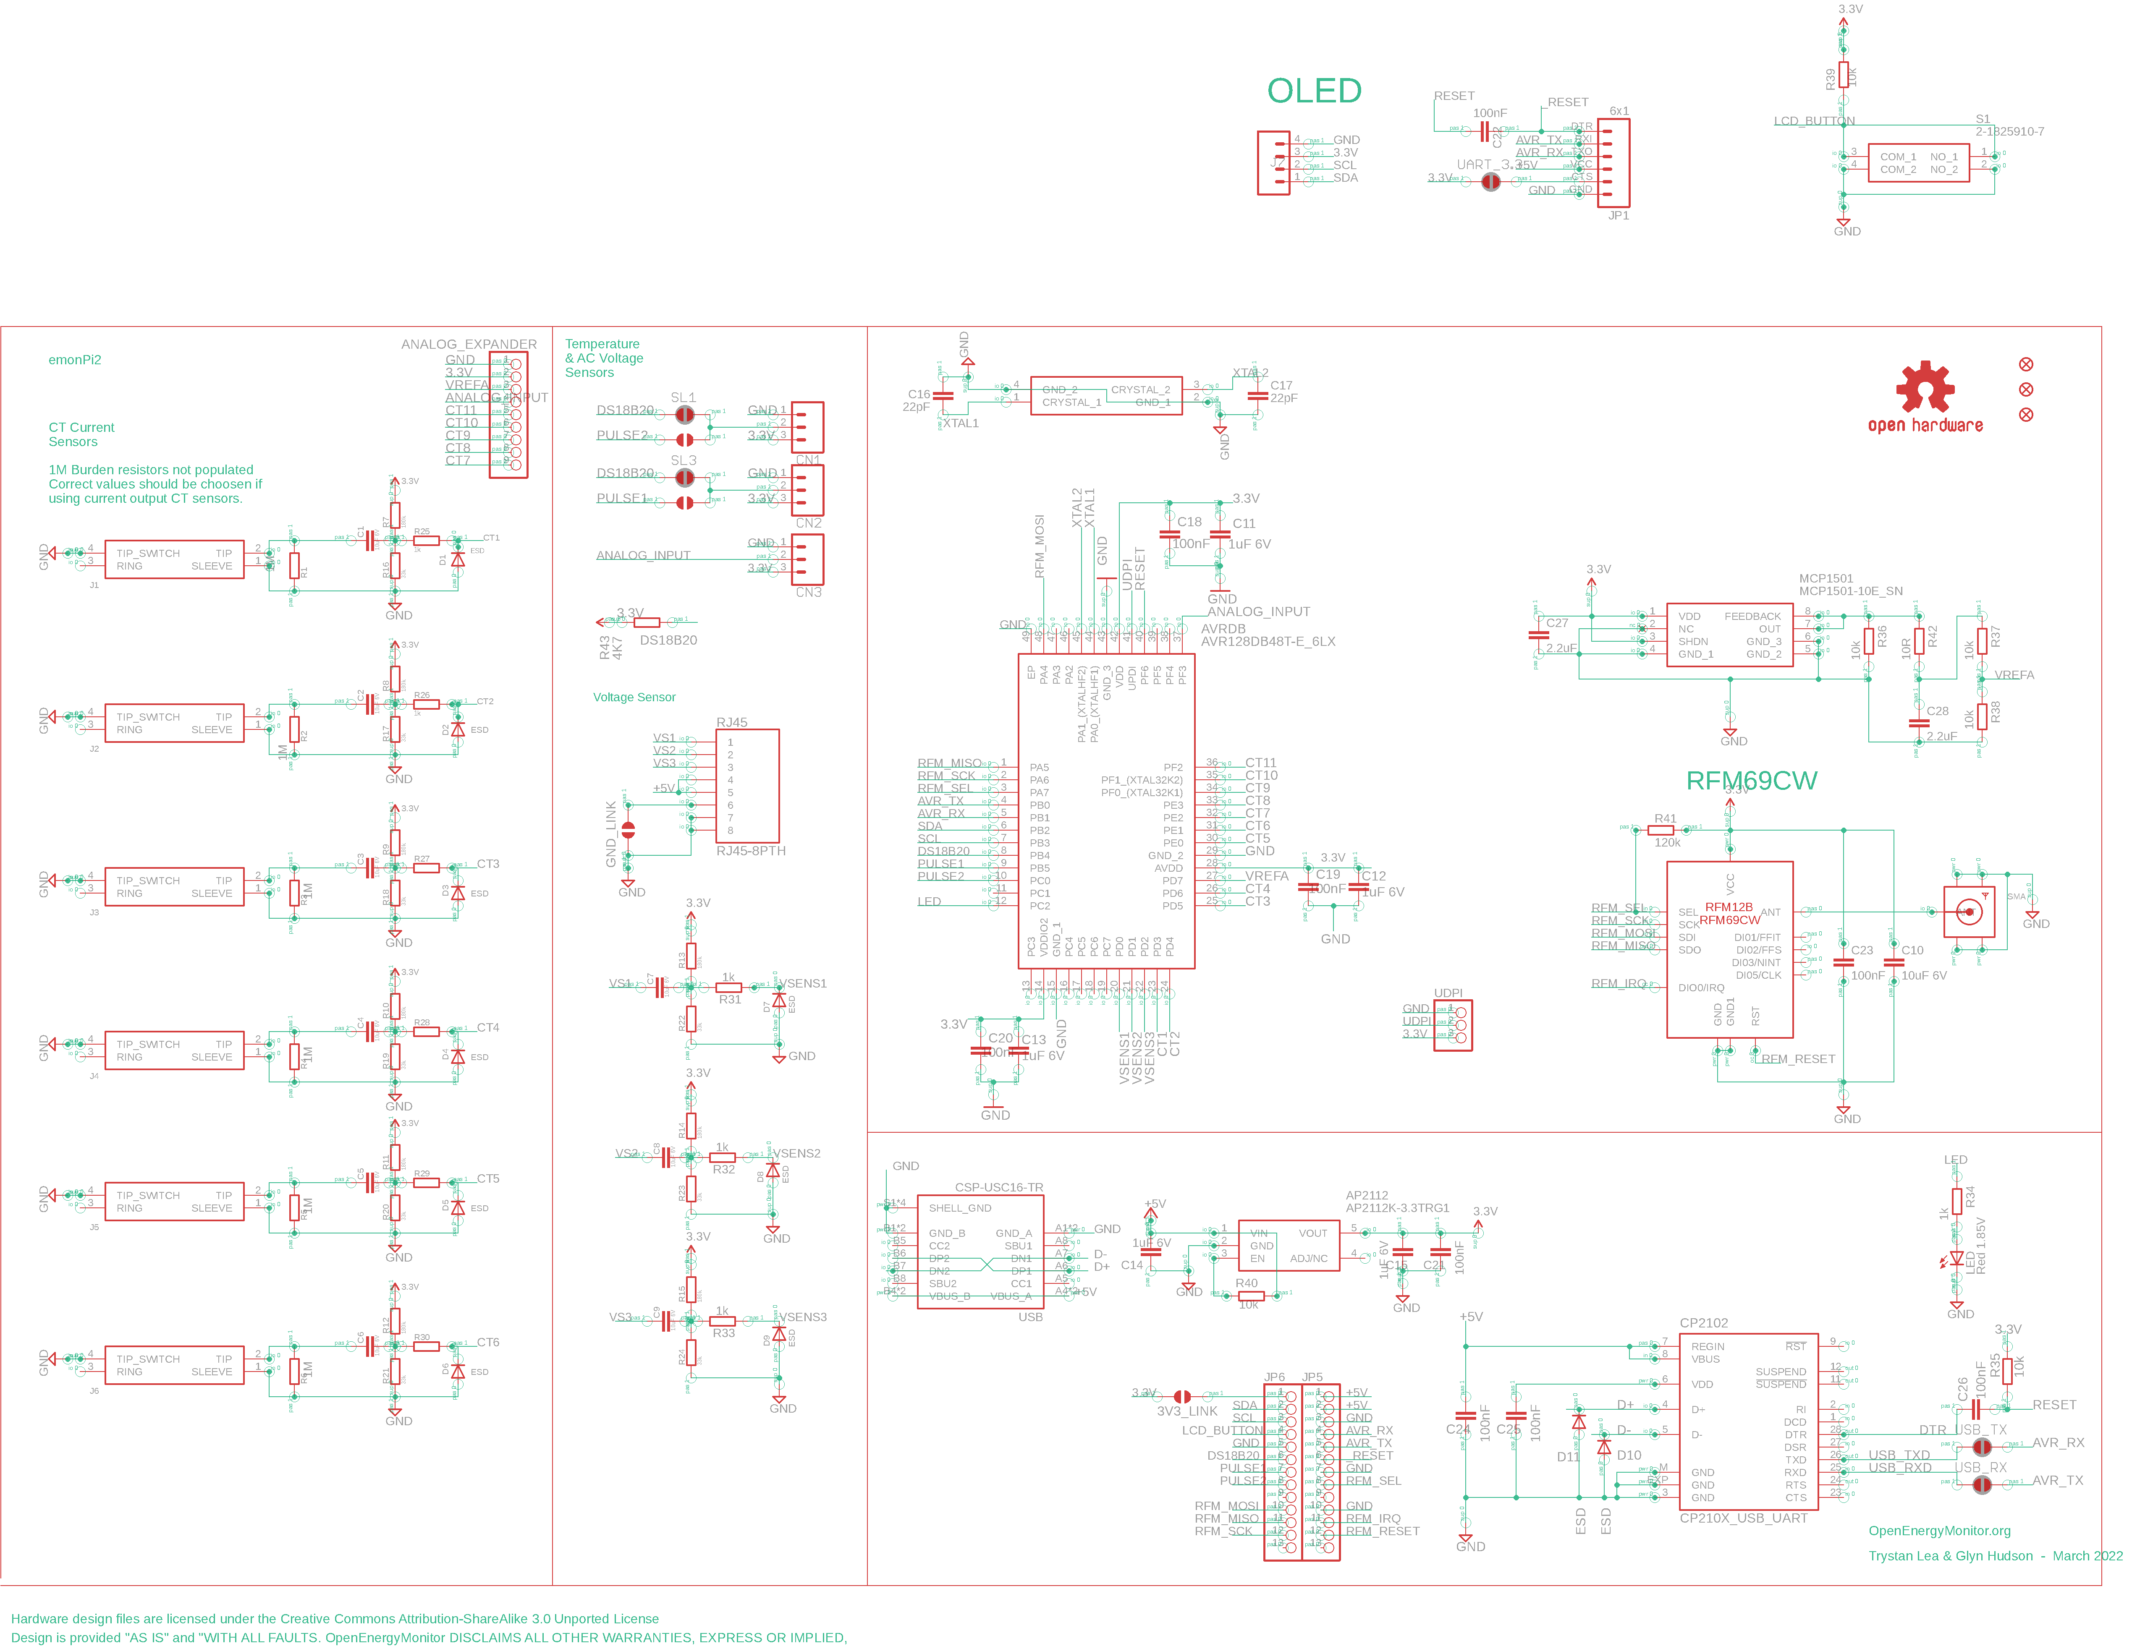Select the C17 22pF capacitor
The image size is (2132, 1646).
coord(1257,396)
